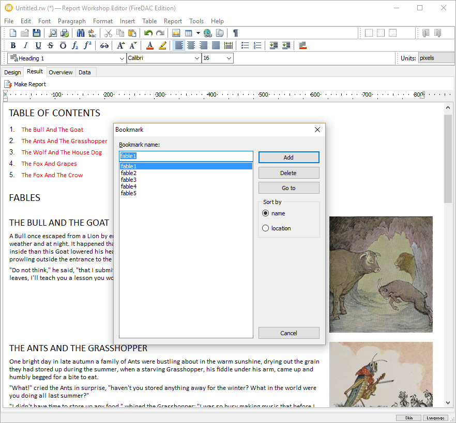This screenshot has width=456, height=423.
Task: Click the font color red A swatch
Action: click(150, 45)
